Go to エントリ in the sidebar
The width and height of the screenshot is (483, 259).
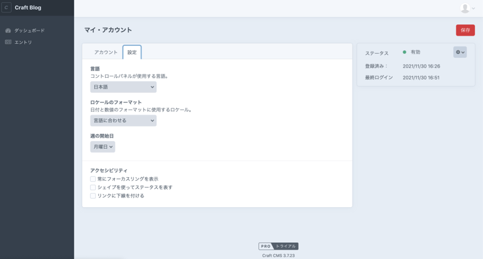23,42
